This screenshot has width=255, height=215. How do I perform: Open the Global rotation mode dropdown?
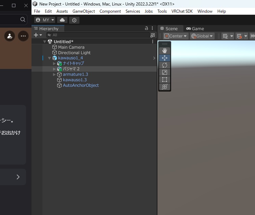tap(202, 36)
